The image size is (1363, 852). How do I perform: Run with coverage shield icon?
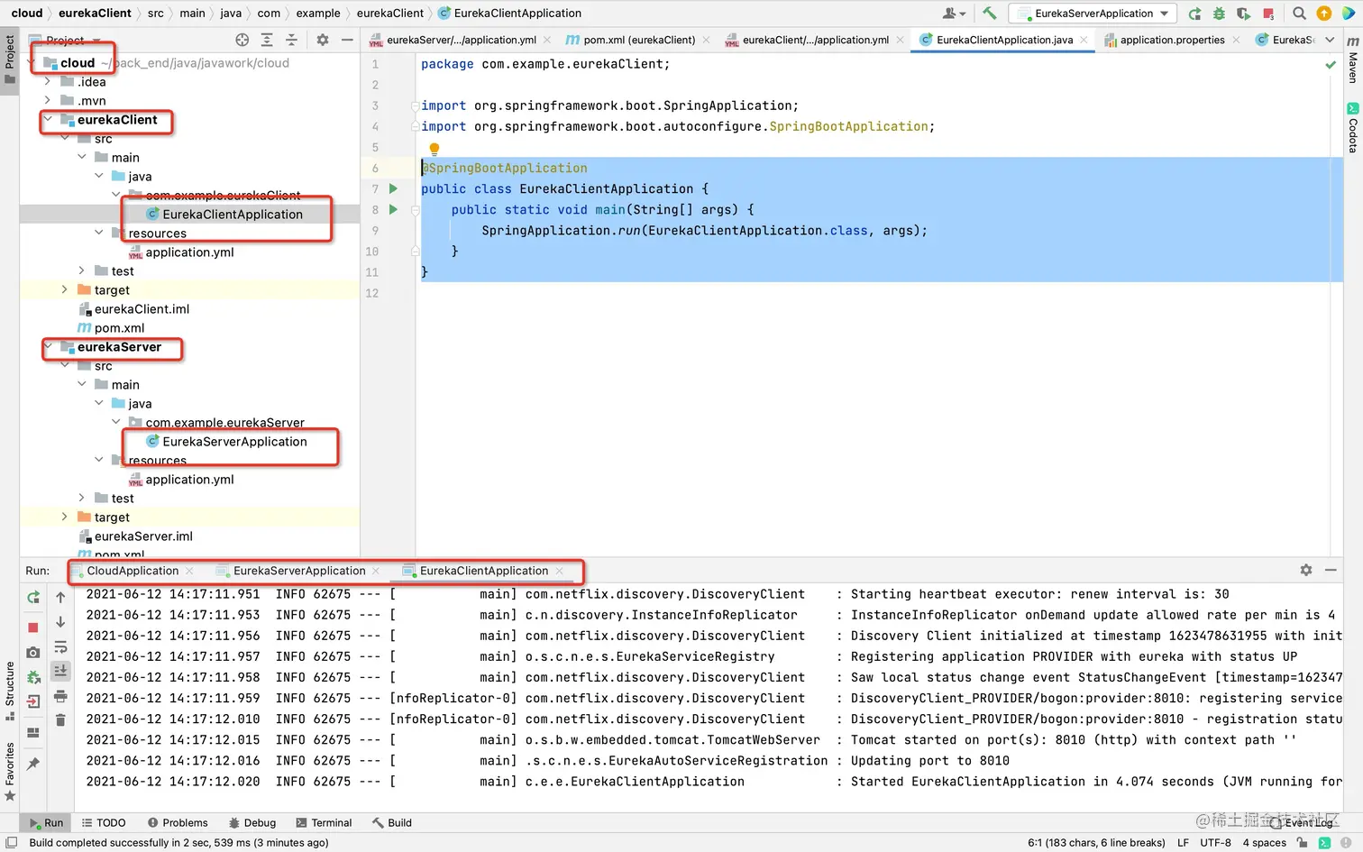tap(1243, 14)
